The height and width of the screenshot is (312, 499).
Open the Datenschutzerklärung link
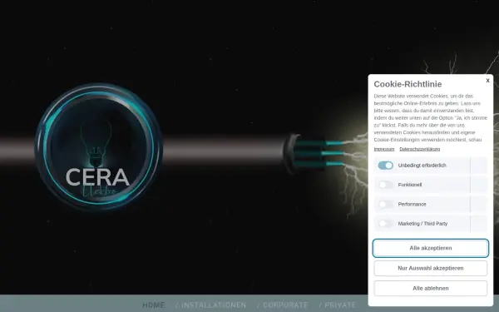420,149
